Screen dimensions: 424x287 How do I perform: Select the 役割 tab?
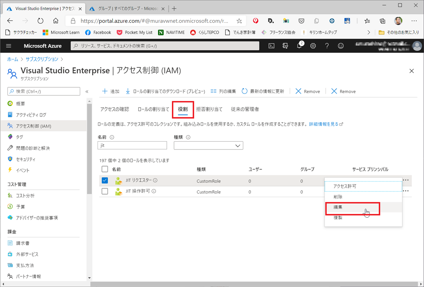[x=183, y=109]
